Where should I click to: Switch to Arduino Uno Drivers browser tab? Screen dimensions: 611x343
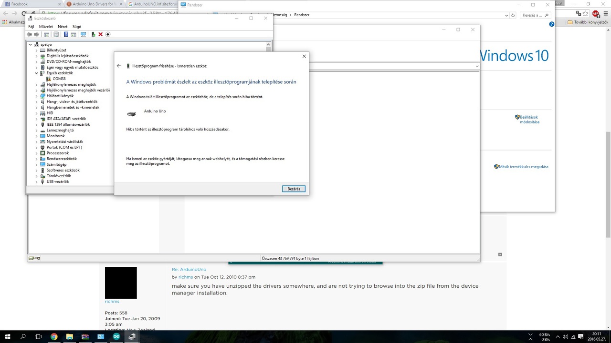(94, 4)
